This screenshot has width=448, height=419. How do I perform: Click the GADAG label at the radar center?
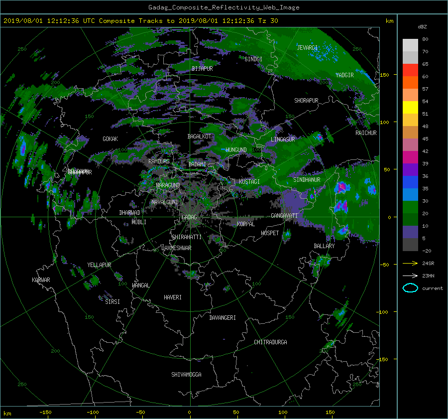(190, 217)
